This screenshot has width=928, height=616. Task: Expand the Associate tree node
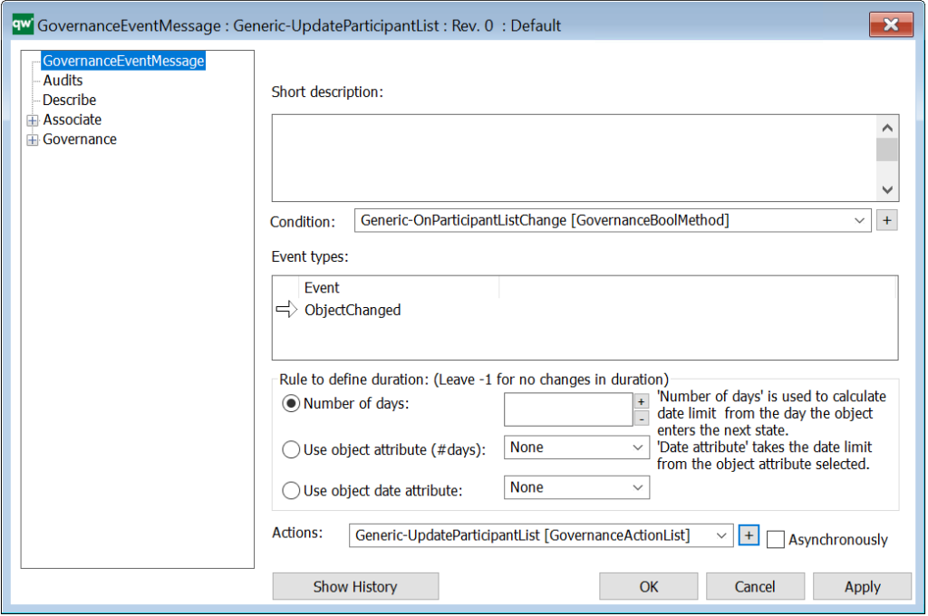[x=33, y=120]
